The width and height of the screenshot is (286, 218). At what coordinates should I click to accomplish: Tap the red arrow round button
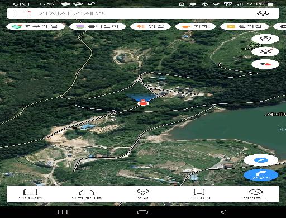coord(265,64)
